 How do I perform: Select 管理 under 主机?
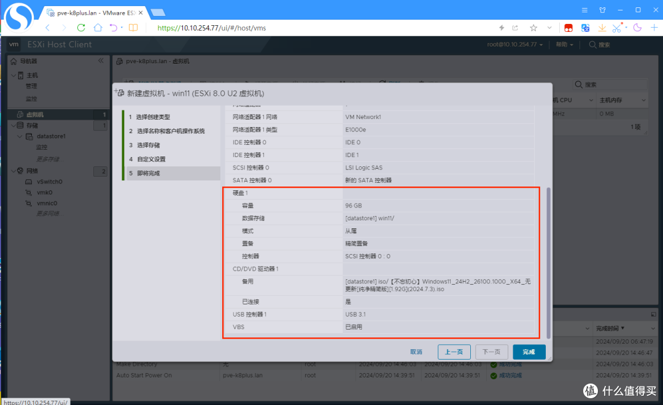tap(31, 87)
